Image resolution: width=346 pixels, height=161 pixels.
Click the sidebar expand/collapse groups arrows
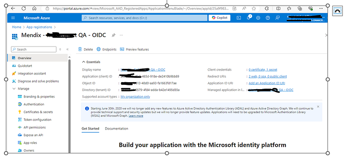click(x=60, y=50)
